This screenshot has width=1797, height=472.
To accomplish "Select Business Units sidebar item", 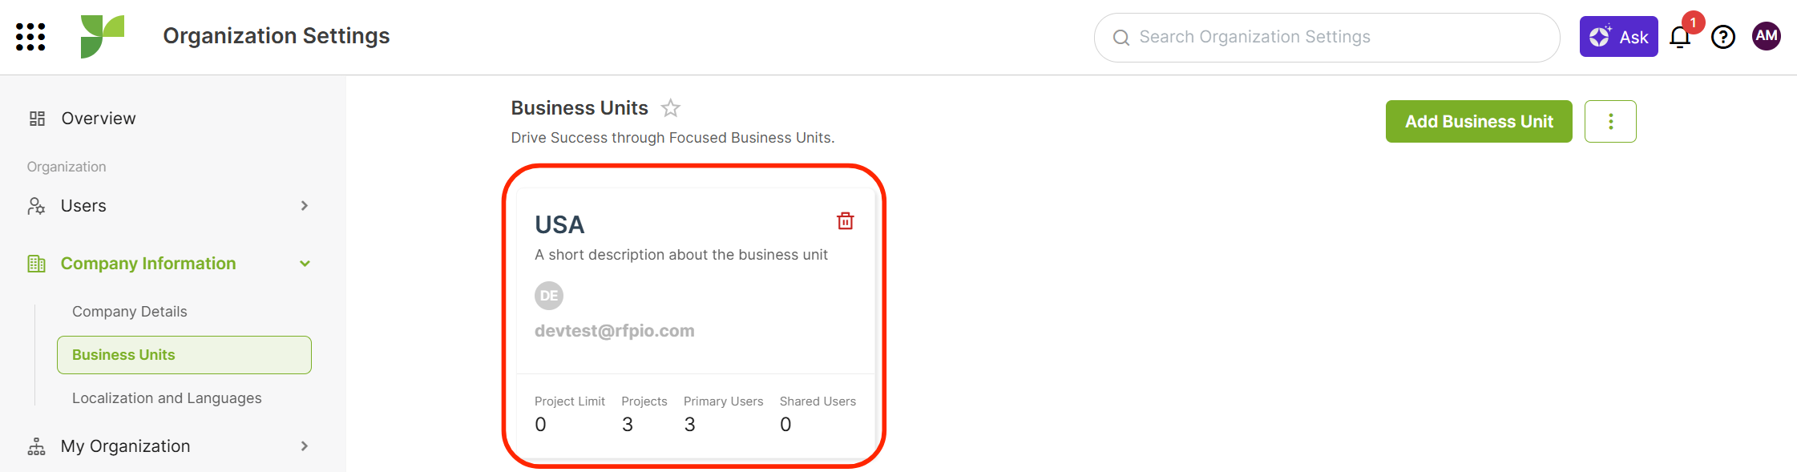I will click(184, 355).
